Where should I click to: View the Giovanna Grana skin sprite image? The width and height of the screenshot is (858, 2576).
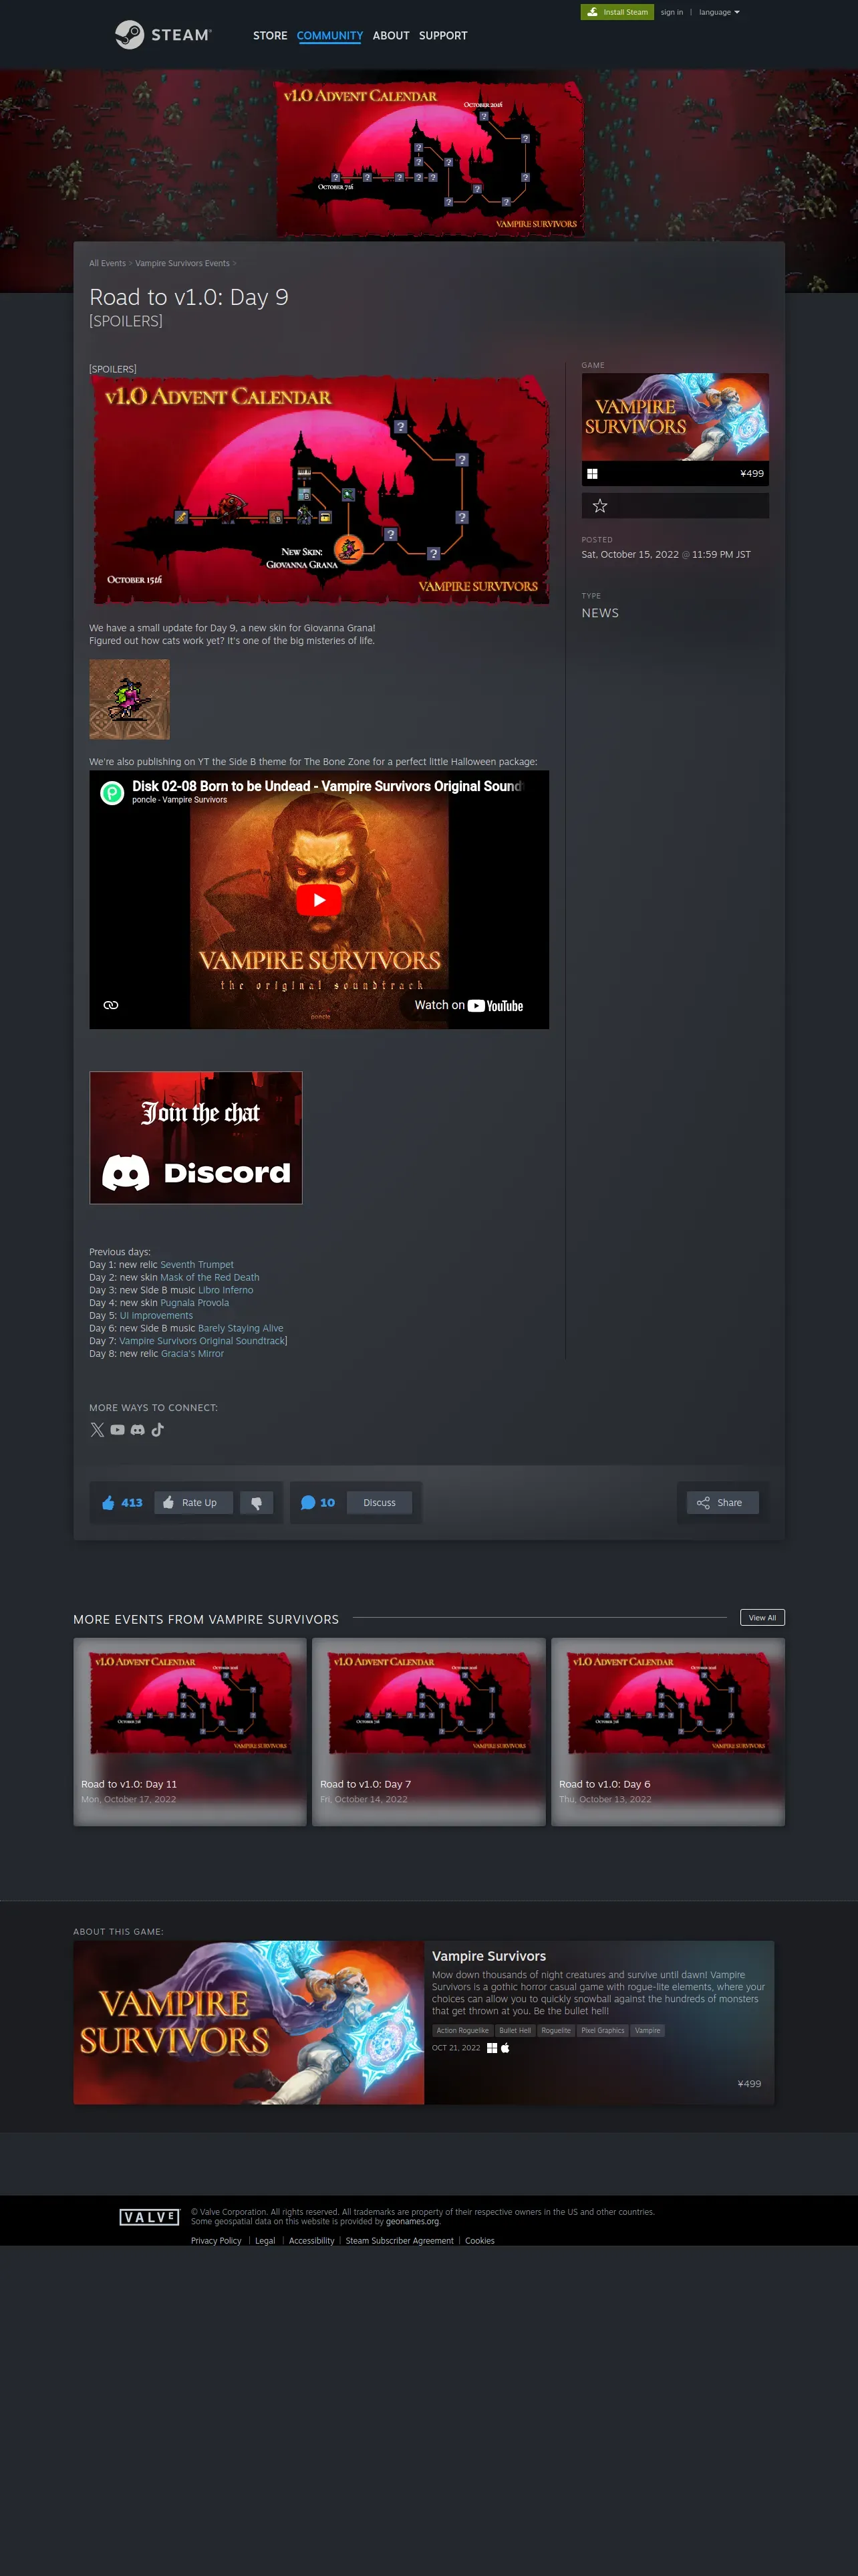[x=129, y=699]
